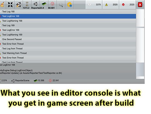Image resolution: width=151 pixels, height=114 pixels.
Task: Toggle clear-on-new-scene Unity broom icon
Action: [18, 4]
